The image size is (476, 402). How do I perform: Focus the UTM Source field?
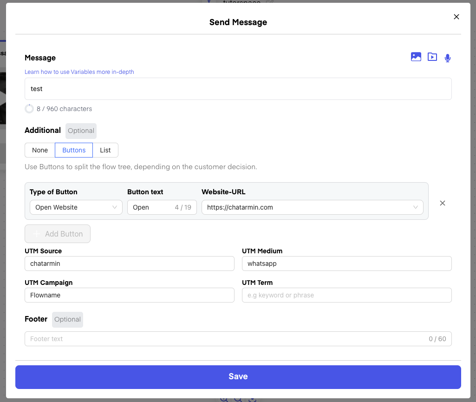(129, 264)
